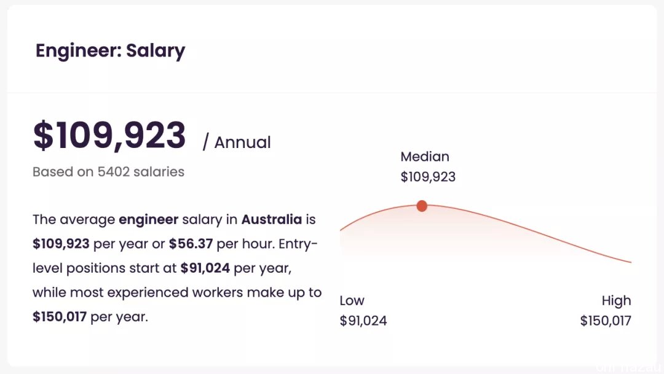Click the 'Low' label below chart
Viewport: 664px width, 374px height.
pyautogui.click(x=352, y=300)
